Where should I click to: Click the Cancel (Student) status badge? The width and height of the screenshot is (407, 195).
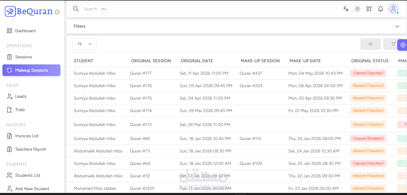(x=368, y=139)
